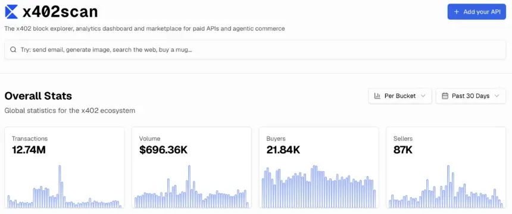Click the Overall Stats heading
The height and width of the screenshot is (214, 512).
(x=38, y=96)
